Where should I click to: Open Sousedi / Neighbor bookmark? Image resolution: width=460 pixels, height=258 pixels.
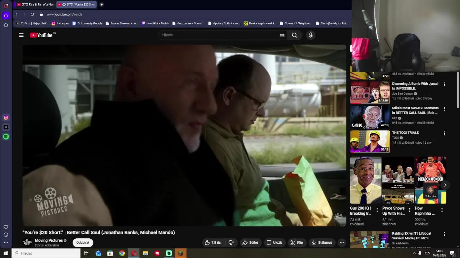pyautogui.click(x=296, y=23)
